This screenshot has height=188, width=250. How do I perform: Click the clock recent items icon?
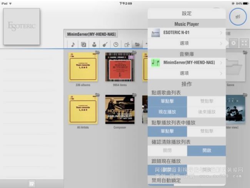[116, 44]
